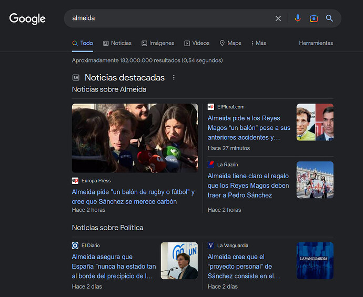This screenshot has width=363, height=297.
Task: Open La Vanguardia proyecto personal article
Action: pyautogui.click(x=244, y=267)
